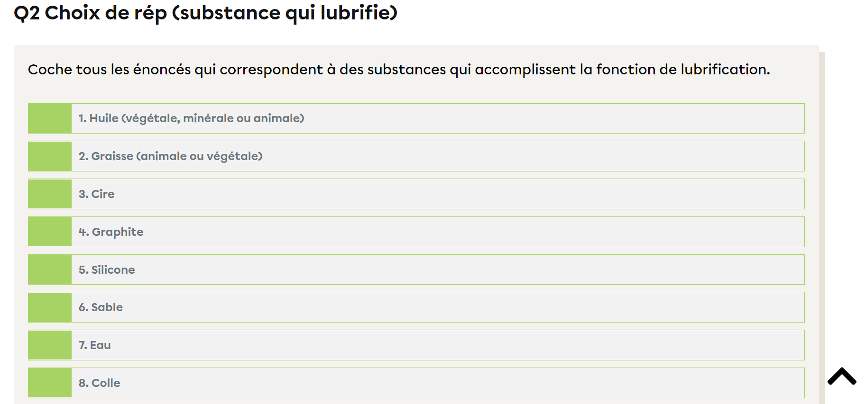Click the '3. Cire' answer text
The width and height of the screenshot is (865, 404).
97,194
